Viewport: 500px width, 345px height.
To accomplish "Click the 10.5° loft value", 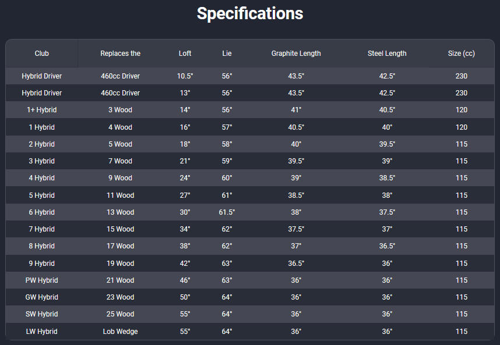I will [x=185, y=76].
